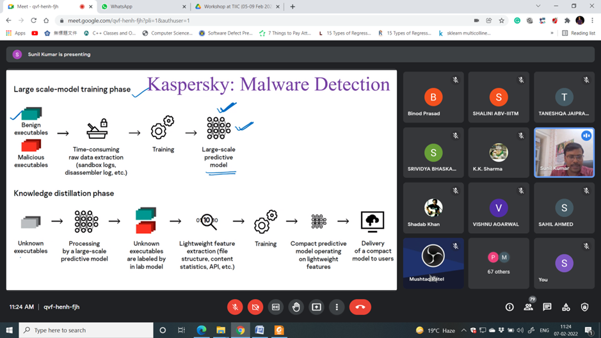Open the More options three-dot menu
The width and height of the screenshot is (601, 338).
coord(337,307)
